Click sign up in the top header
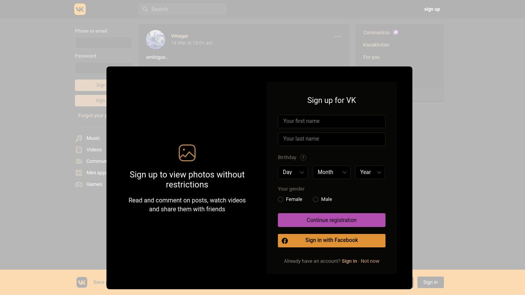Image resolution: width=525 pixels, height=295 pixels. click(x=432, y=9)
